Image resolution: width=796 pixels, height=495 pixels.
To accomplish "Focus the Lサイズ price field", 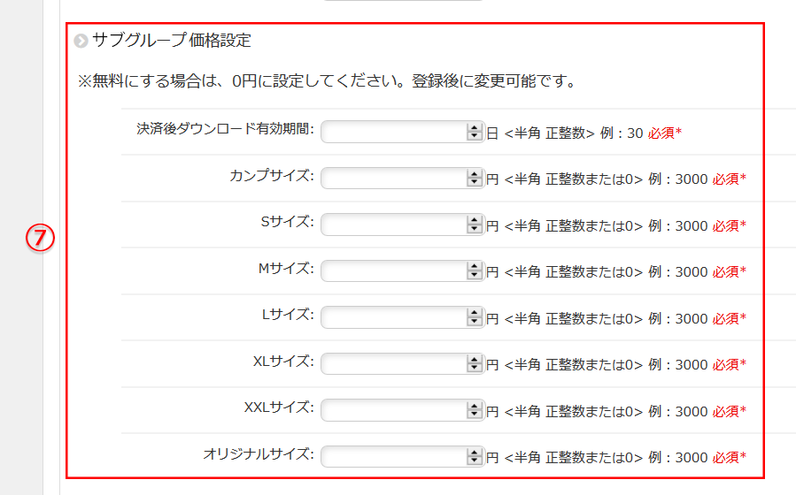I will [393, 318].
